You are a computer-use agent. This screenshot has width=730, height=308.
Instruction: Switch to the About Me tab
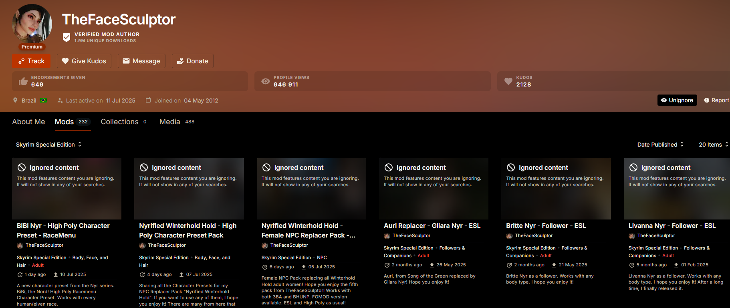(28, 122)
